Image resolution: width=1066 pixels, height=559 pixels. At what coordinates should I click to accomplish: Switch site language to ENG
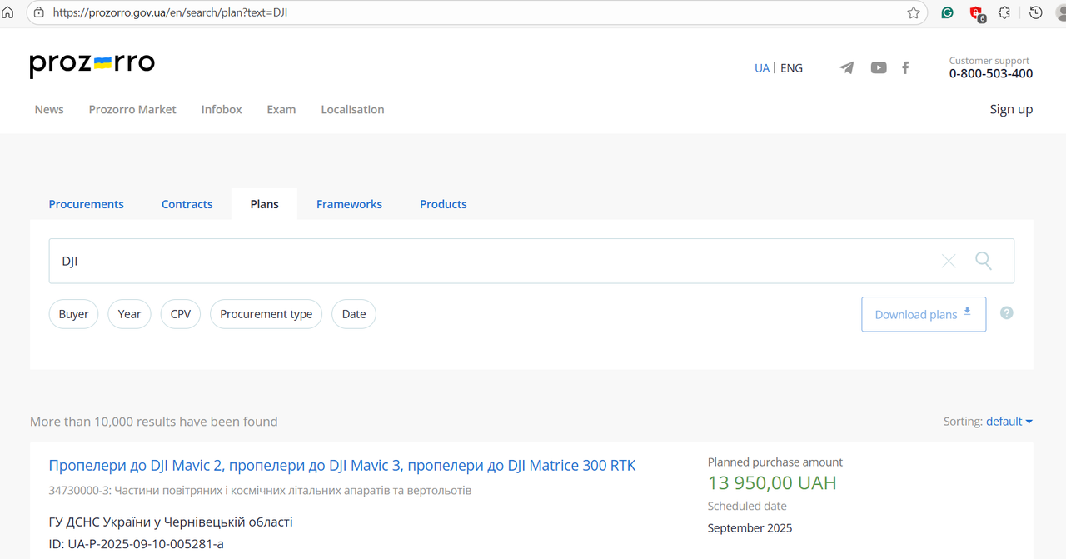(791, 68)
